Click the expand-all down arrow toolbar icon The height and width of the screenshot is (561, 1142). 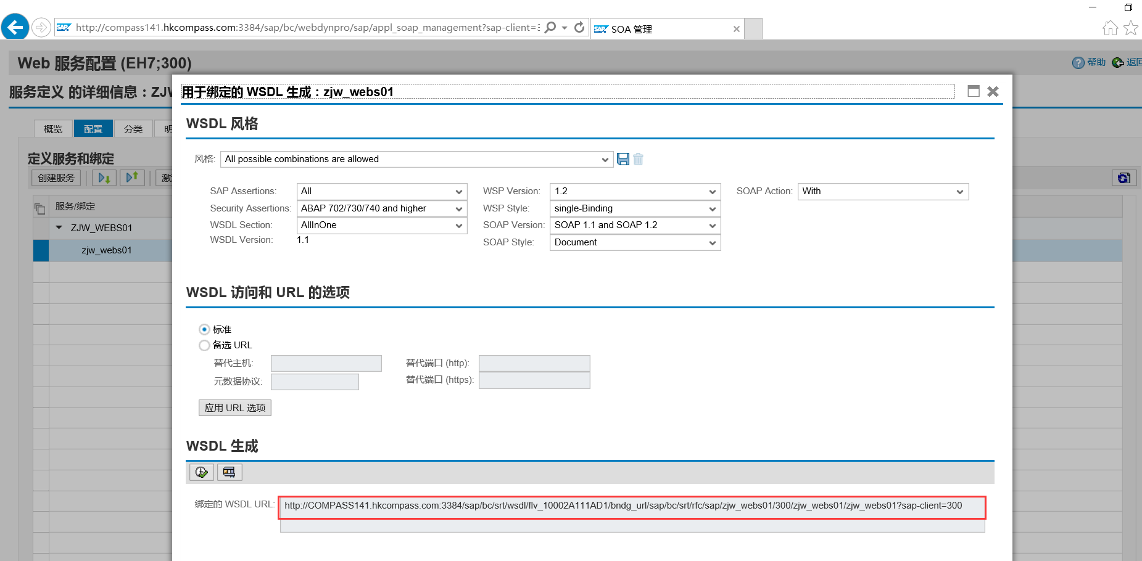(x=104, y=178)
